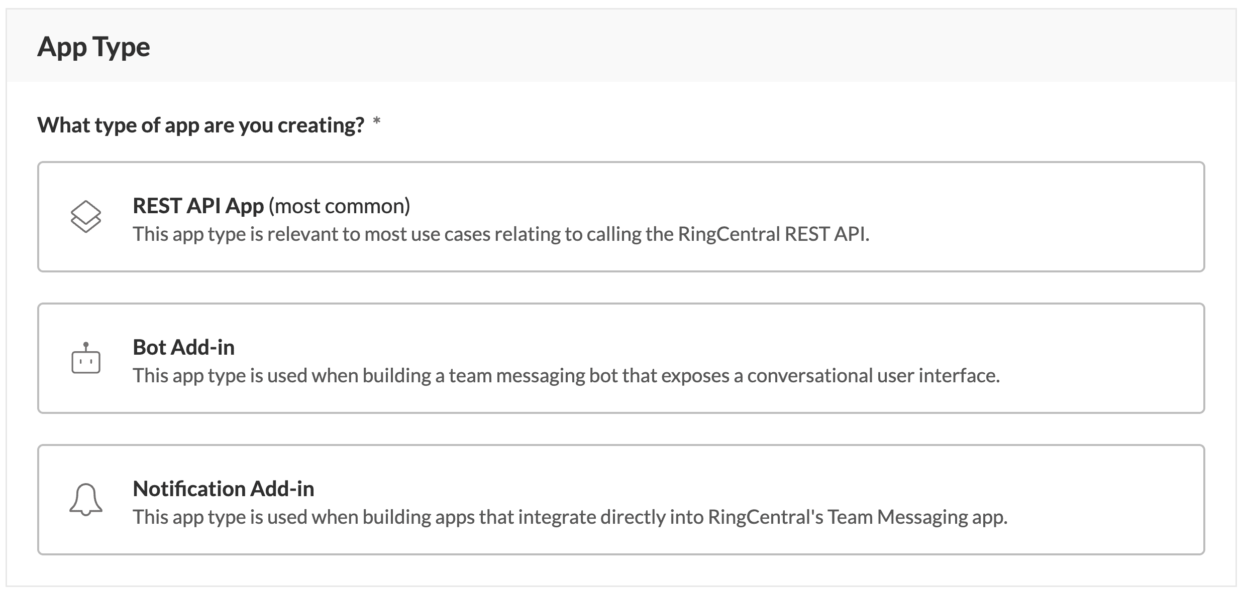1244x592 pixels.
Task: Click "conversational user interface" phrase in Bot description
Action: [873, 376]
